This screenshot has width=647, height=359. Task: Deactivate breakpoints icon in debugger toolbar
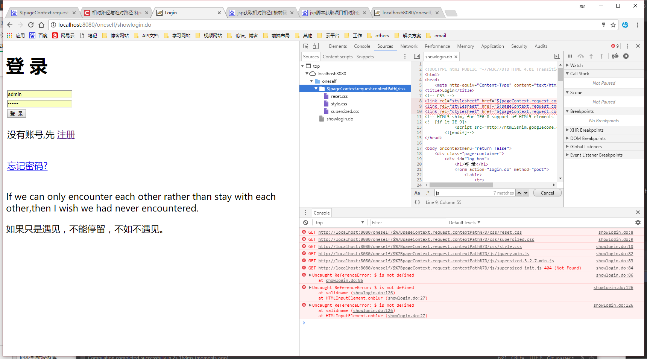click(615, 56)
